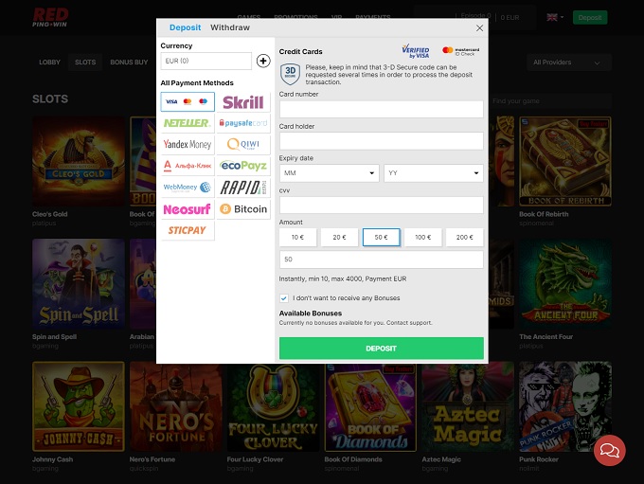Close the deposit dialog
The image size is (644, 484).
coord(479,28)
